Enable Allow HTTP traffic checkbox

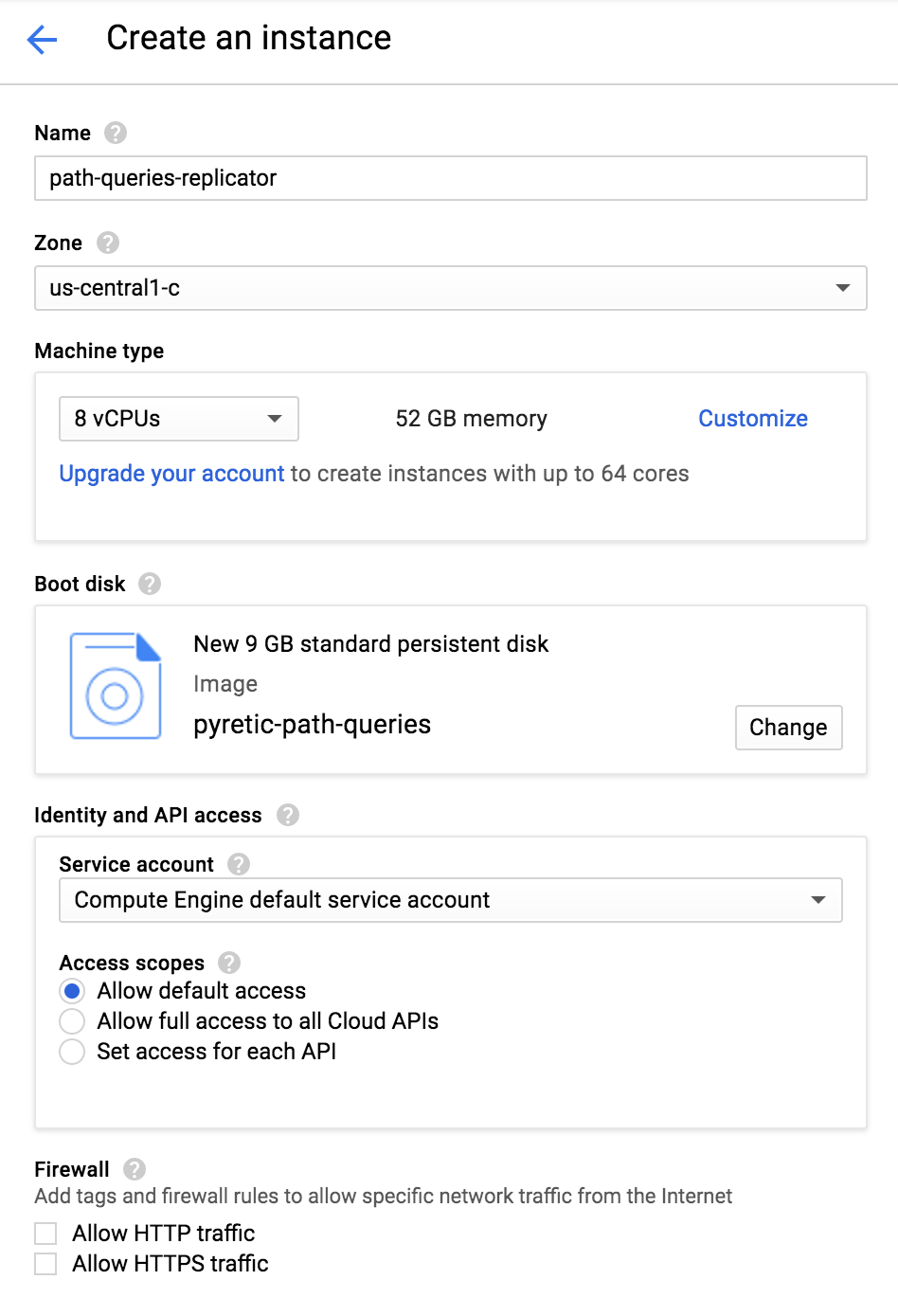45,1234
